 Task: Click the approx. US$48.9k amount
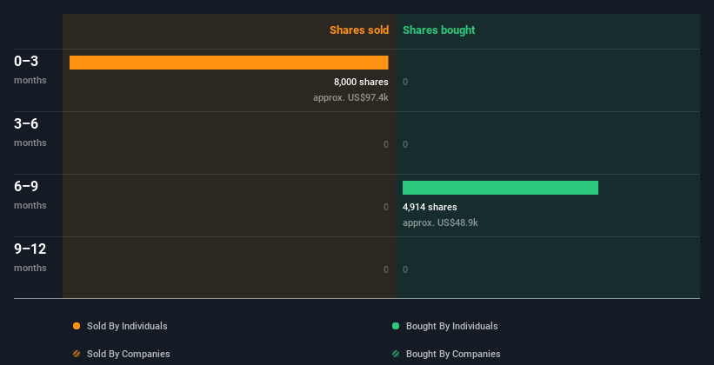point(440,222)
